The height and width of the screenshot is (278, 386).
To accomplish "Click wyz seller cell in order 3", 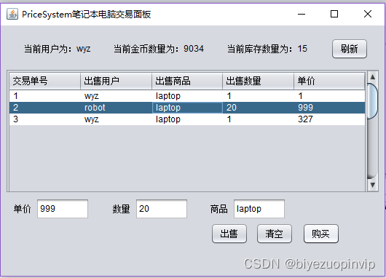I will pyautogui.click(x=117, y=119).
